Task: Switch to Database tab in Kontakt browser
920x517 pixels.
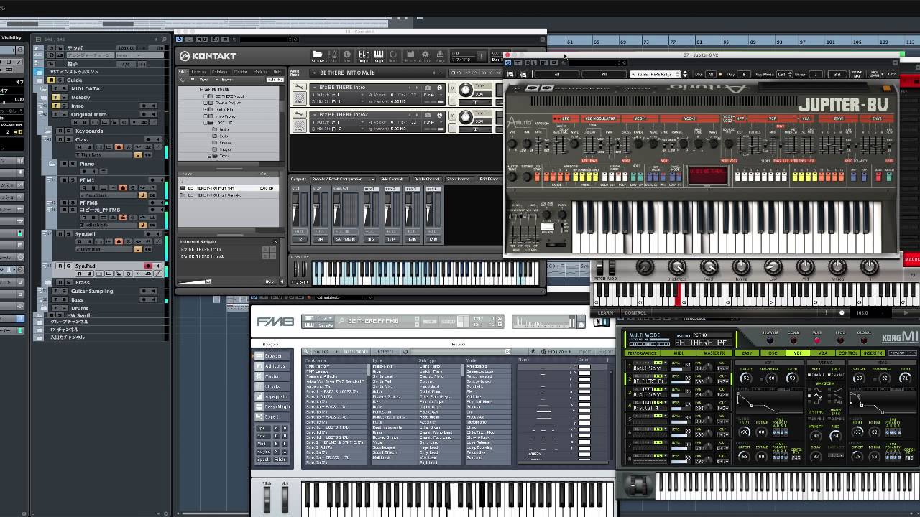Action: coord(219,72)
